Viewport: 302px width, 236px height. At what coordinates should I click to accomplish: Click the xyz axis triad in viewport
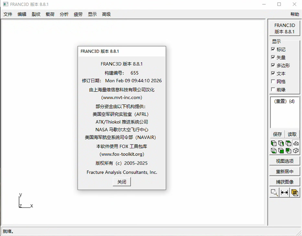pos(26,200)
